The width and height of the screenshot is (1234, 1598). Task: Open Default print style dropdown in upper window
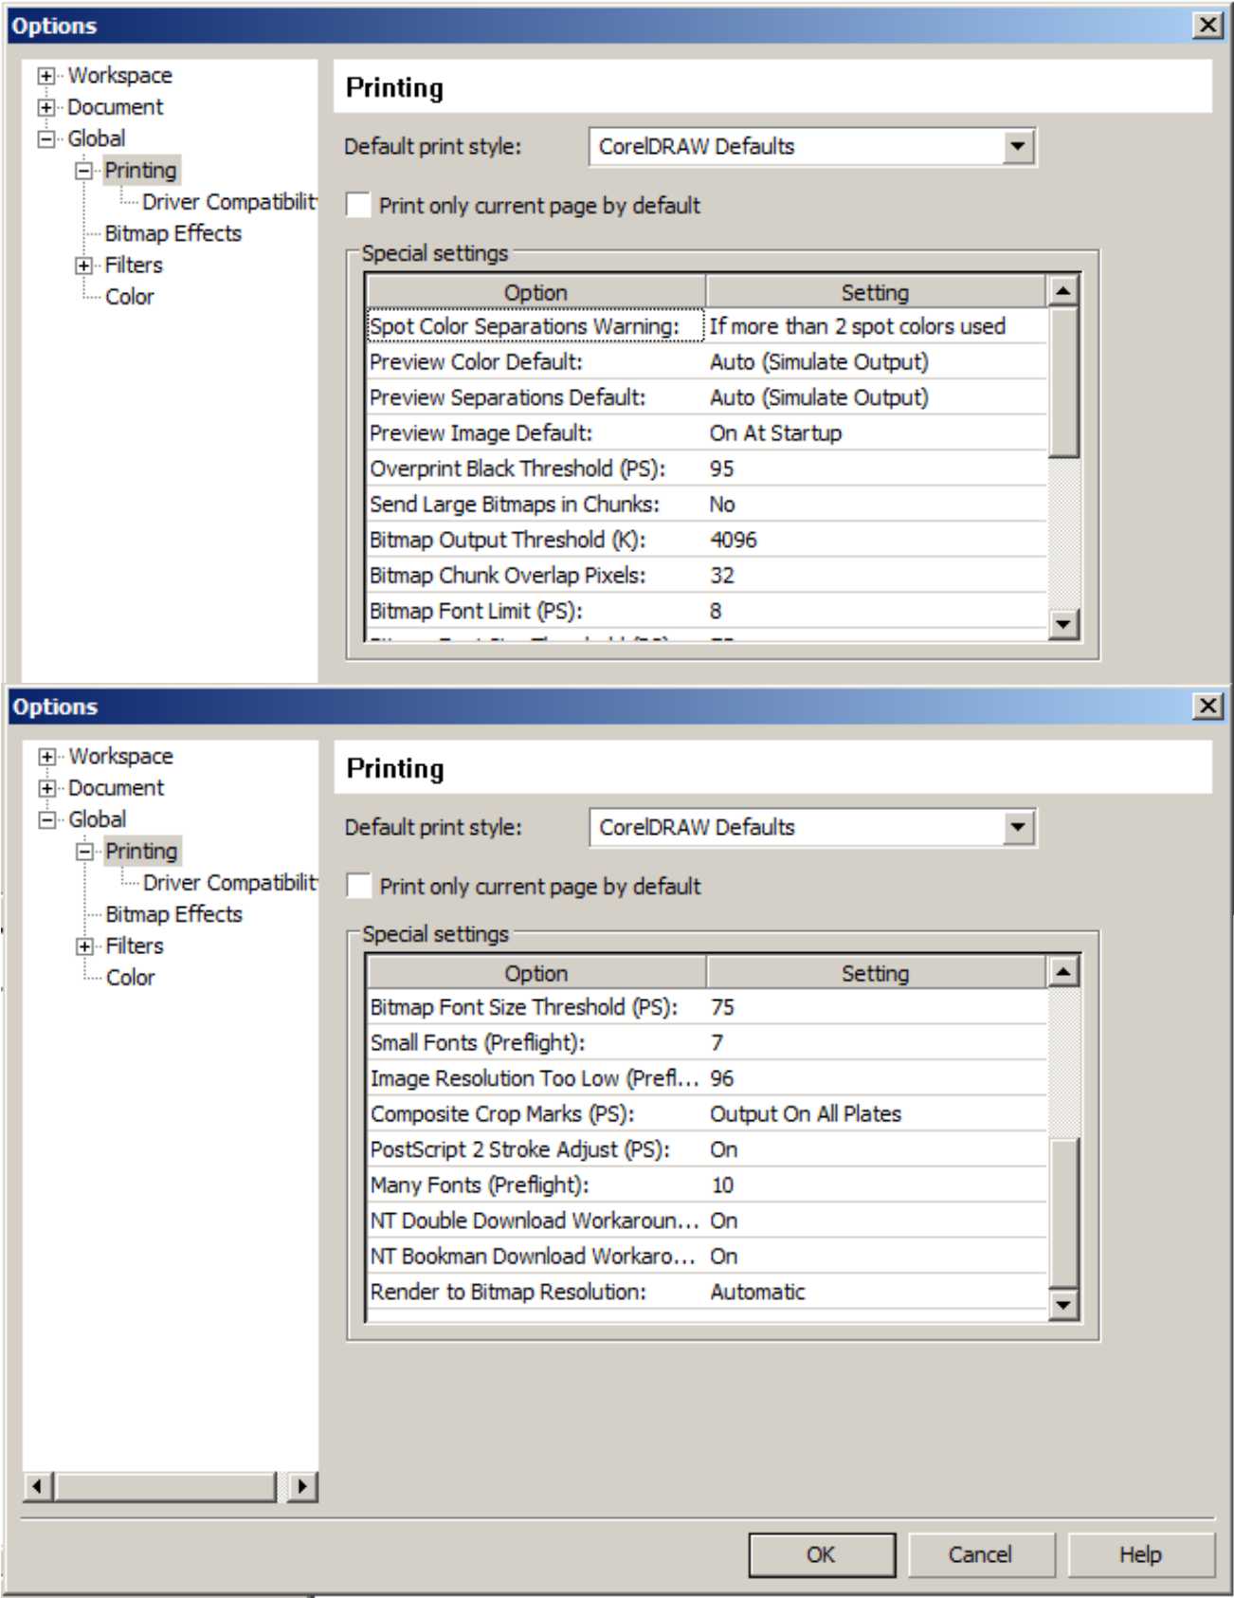(1018, 147)
